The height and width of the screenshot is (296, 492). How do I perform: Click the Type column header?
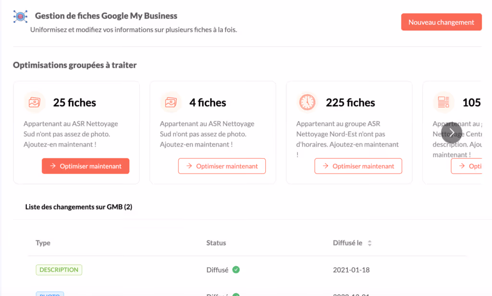pyautogui.click(x=43, y=243)
